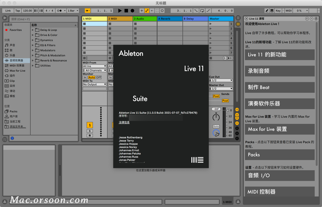Click the Capture MIDI icon
Image resolution: width=322 pixels, height=207 pixels.
pyautogui.click(x=157, y=11)
